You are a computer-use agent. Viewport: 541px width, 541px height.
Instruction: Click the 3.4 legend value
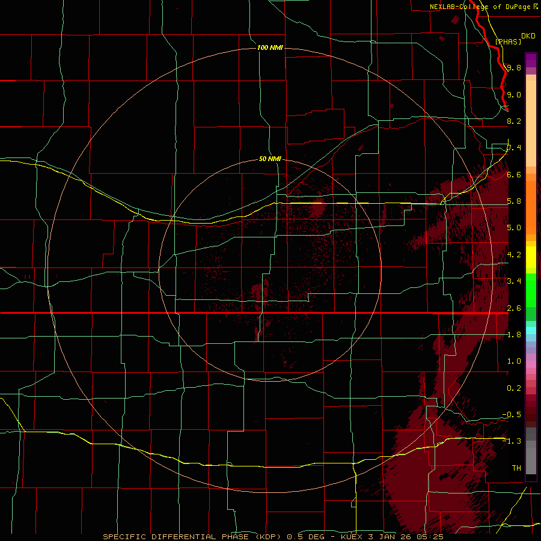coord(514,281)
